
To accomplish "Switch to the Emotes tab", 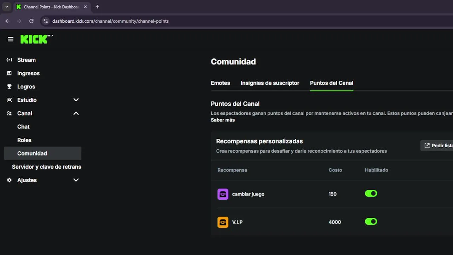I will pyautogui.click(x=220, y=83).
